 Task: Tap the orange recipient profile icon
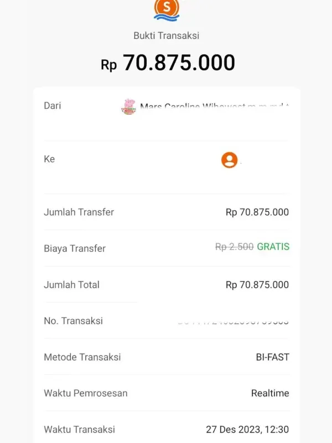coord(229,160)
